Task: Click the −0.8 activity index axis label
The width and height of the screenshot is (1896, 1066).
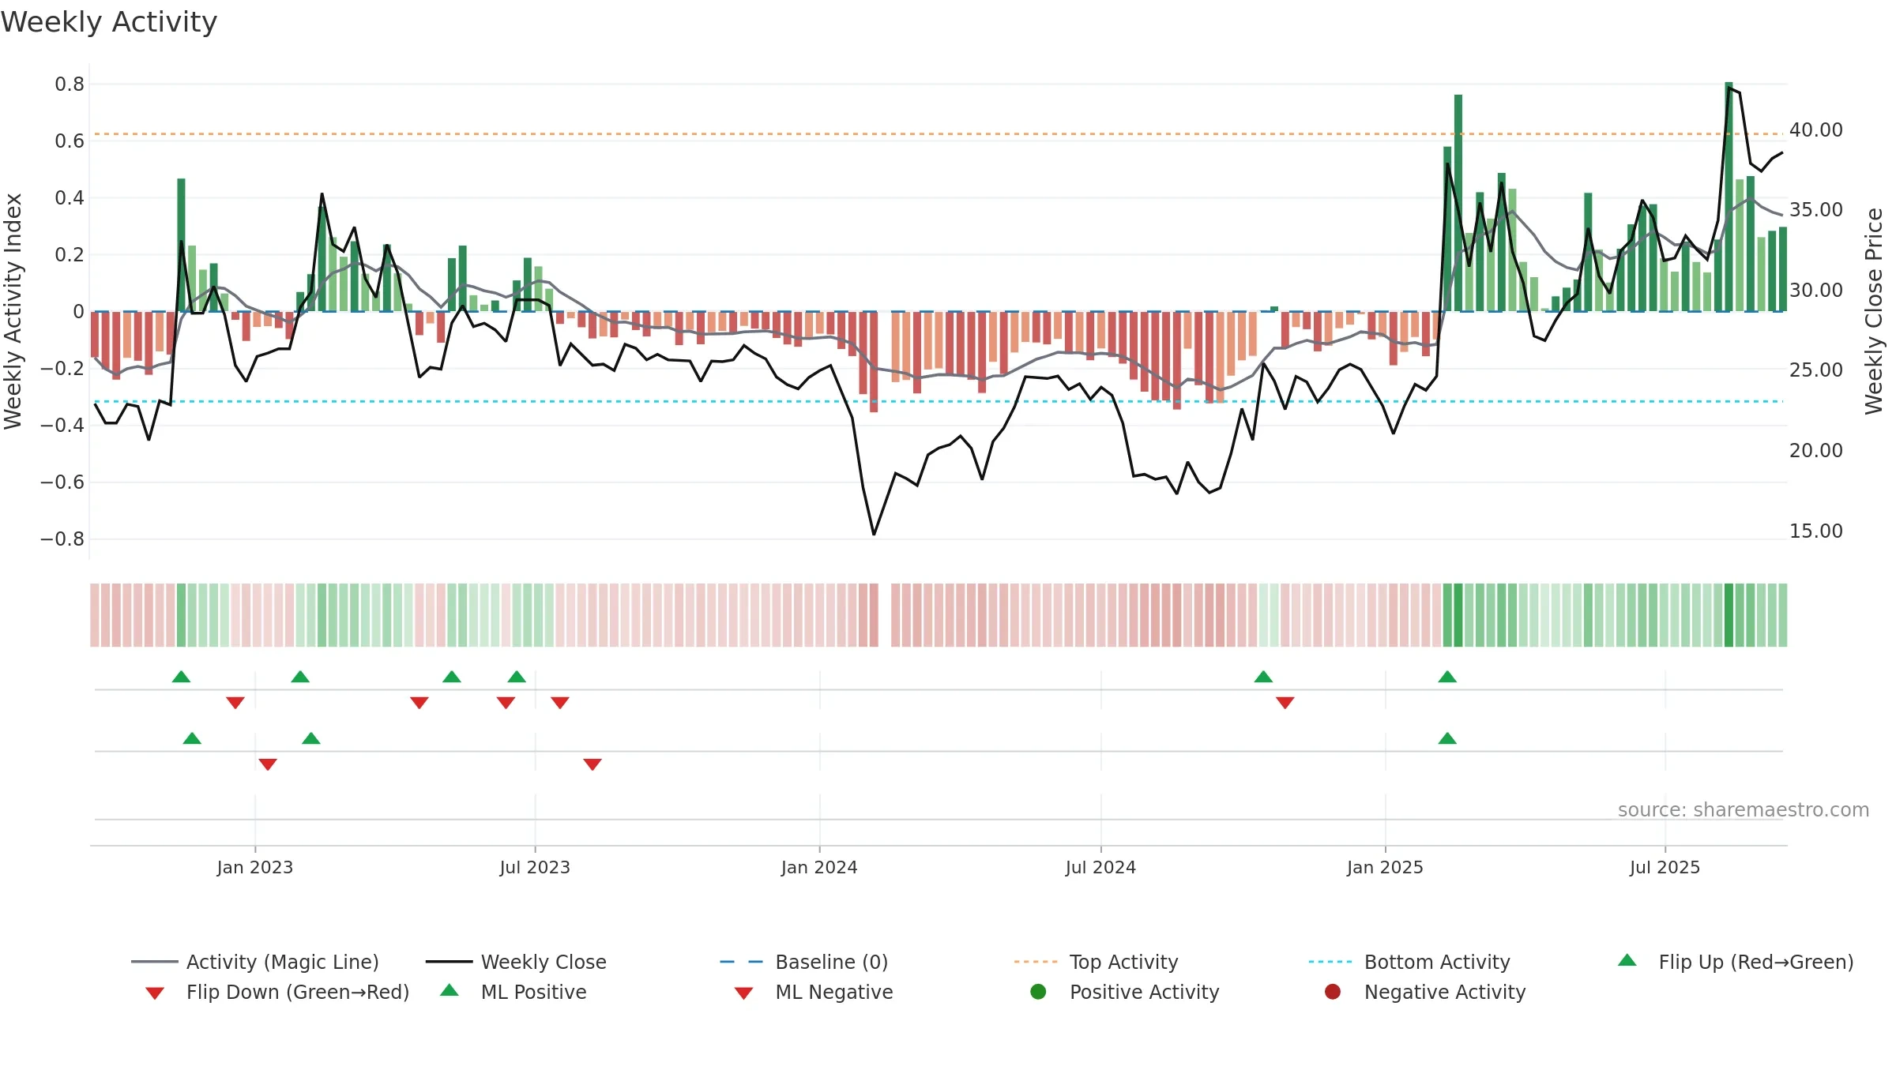Action: pos(62,539)
